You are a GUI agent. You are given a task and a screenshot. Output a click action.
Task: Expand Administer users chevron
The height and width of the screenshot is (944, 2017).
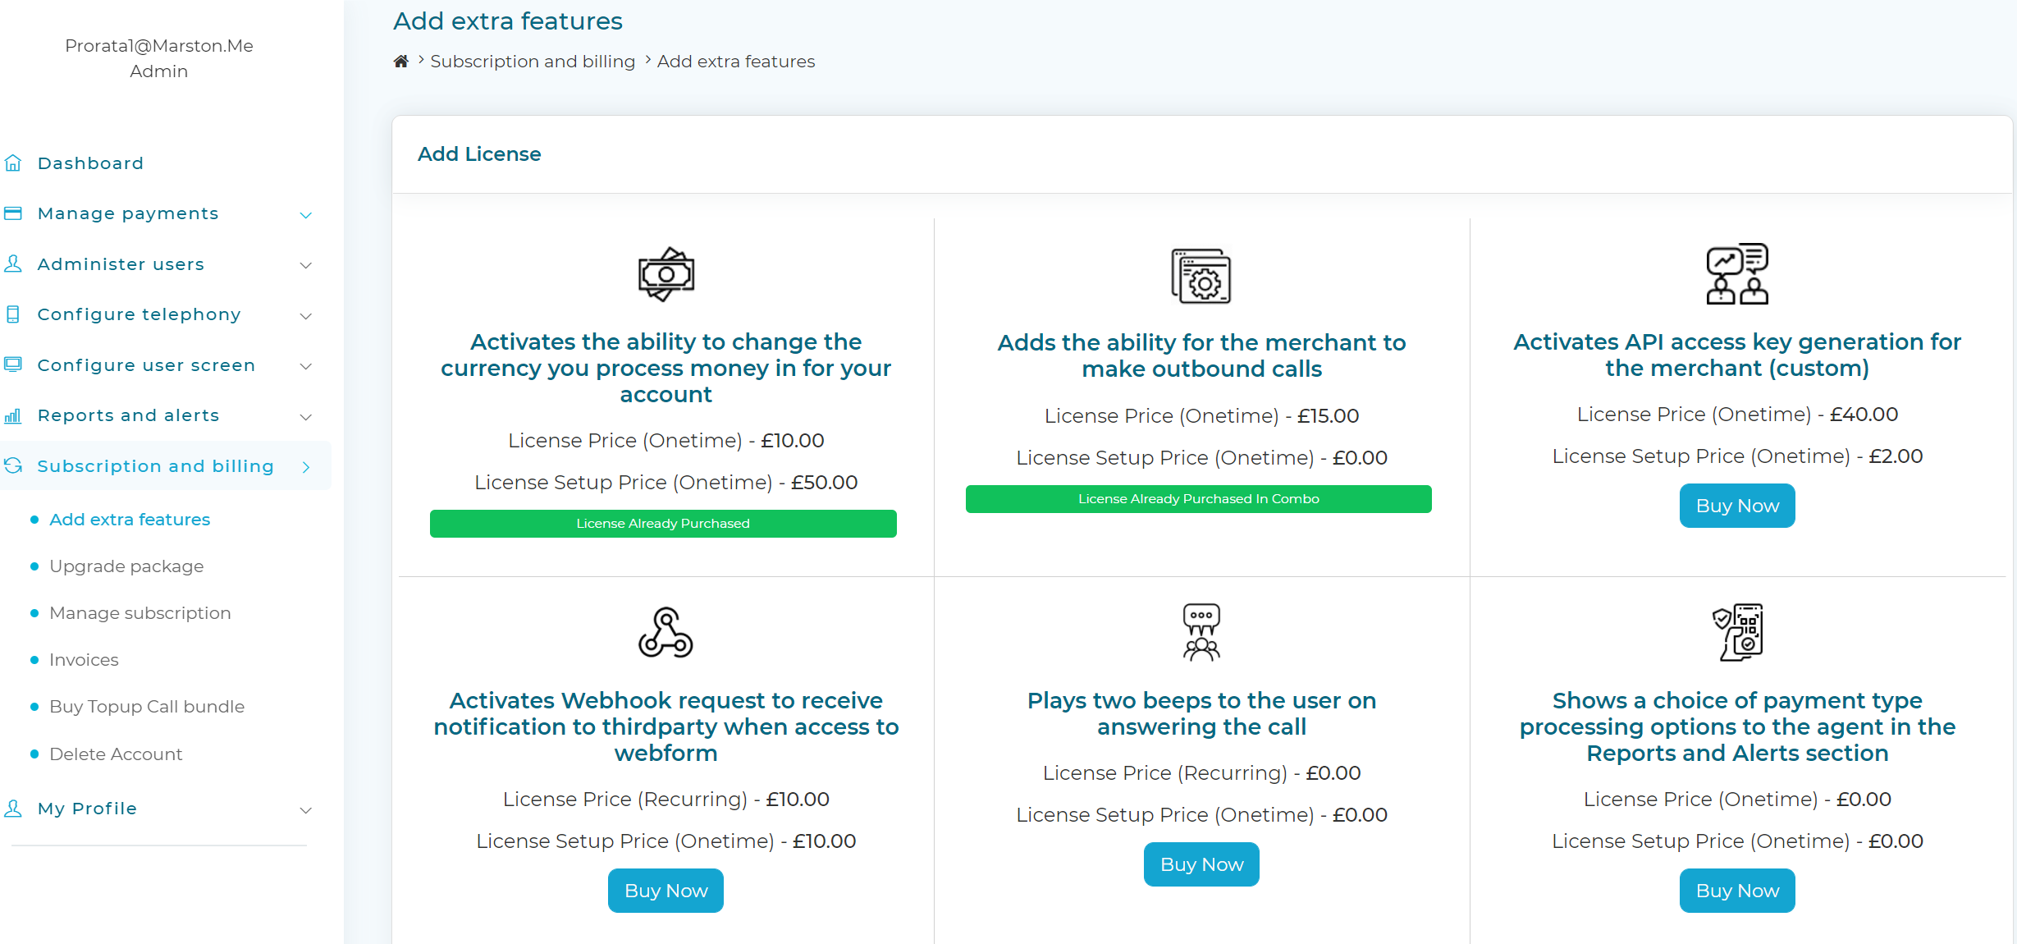306,265
